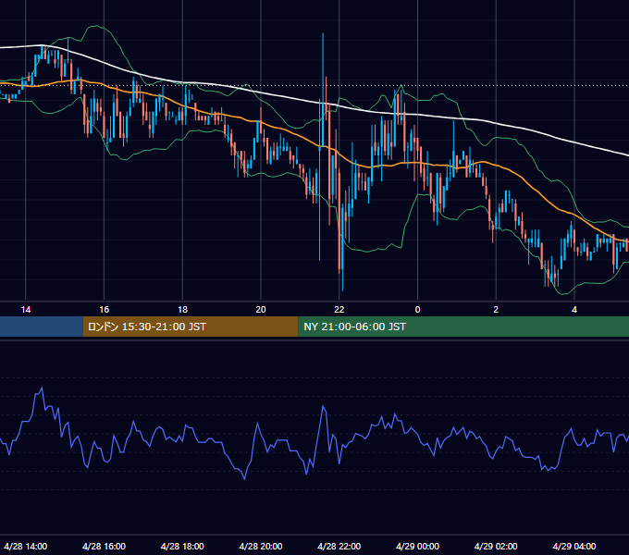Click the 16 hour label on price chart
The image size is (629, 555).
pos(104,310)
